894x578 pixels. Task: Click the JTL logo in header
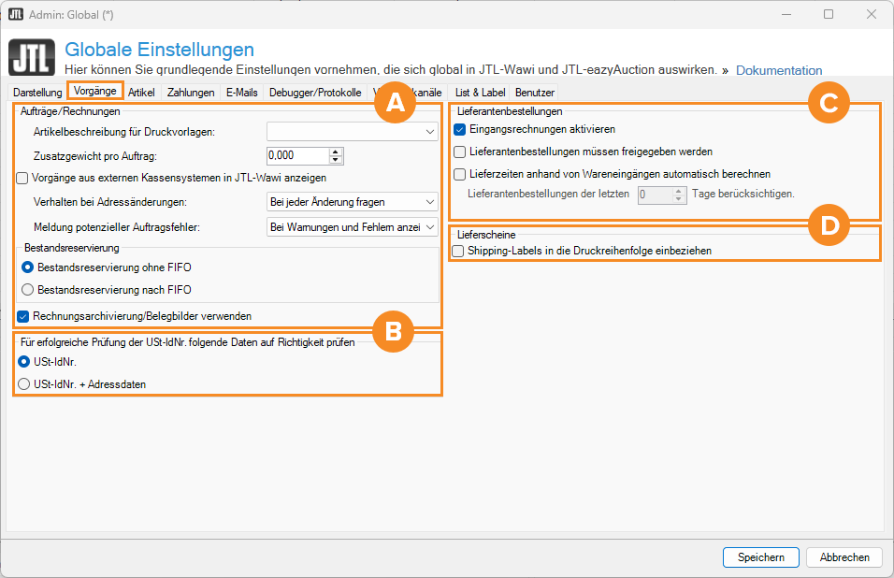click(x=32, y=58)
